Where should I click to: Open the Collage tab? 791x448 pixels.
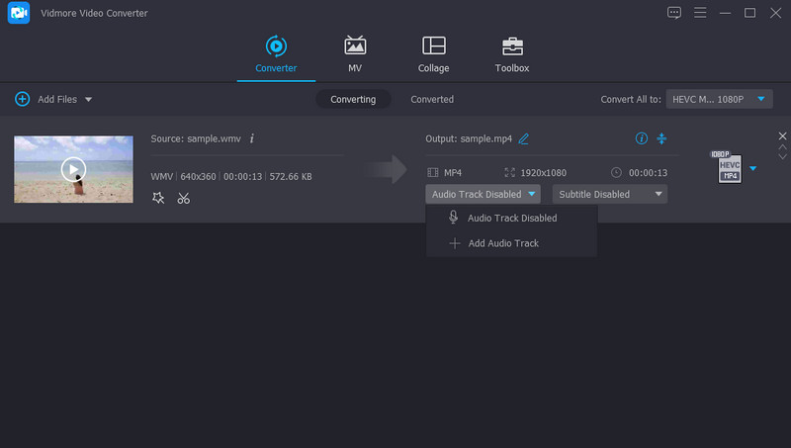[433, 54]
